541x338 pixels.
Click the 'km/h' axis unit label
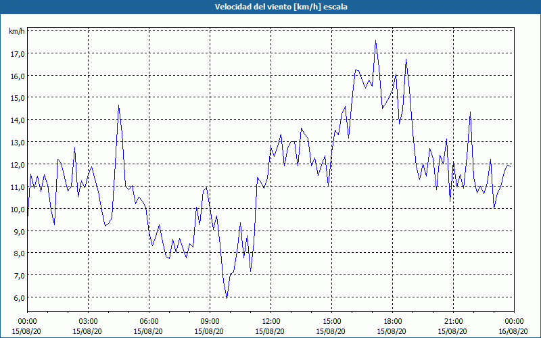point(16,31)
